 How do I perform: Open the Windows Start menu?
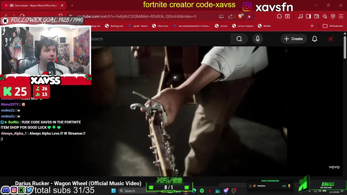tap(114, 191)
